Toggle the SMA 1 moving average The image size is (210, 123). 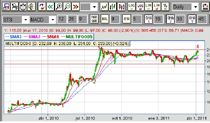pos(148,19)
